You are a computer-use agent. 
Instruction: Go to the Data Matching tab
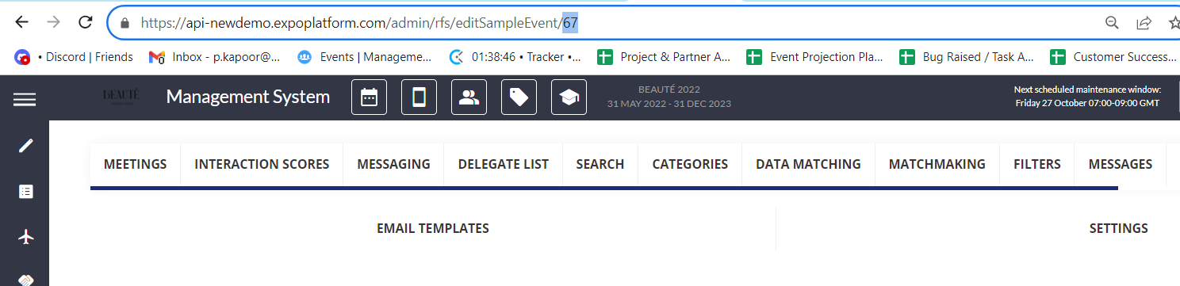coord(808,165)
